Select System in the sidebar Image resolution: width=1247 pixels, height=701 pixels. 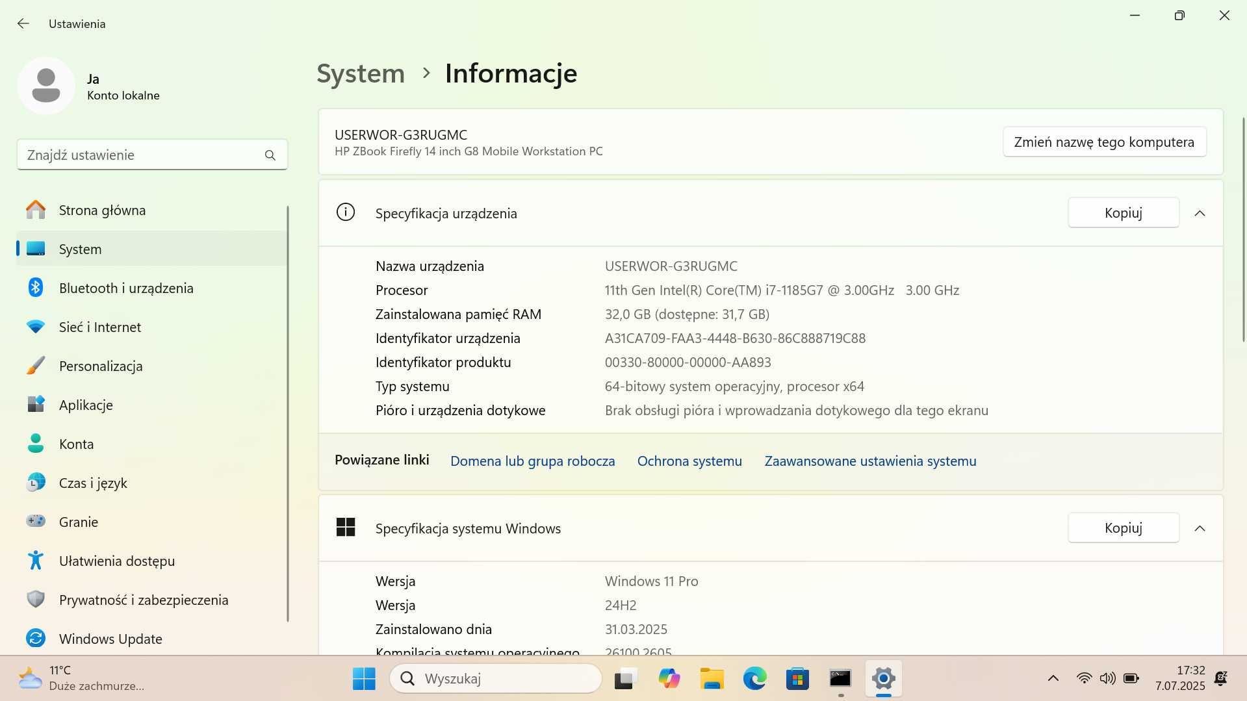click(152, 249)
